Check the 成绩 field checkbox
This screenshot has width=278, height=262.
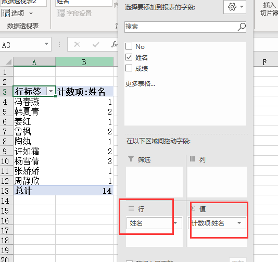pos(129,68)
